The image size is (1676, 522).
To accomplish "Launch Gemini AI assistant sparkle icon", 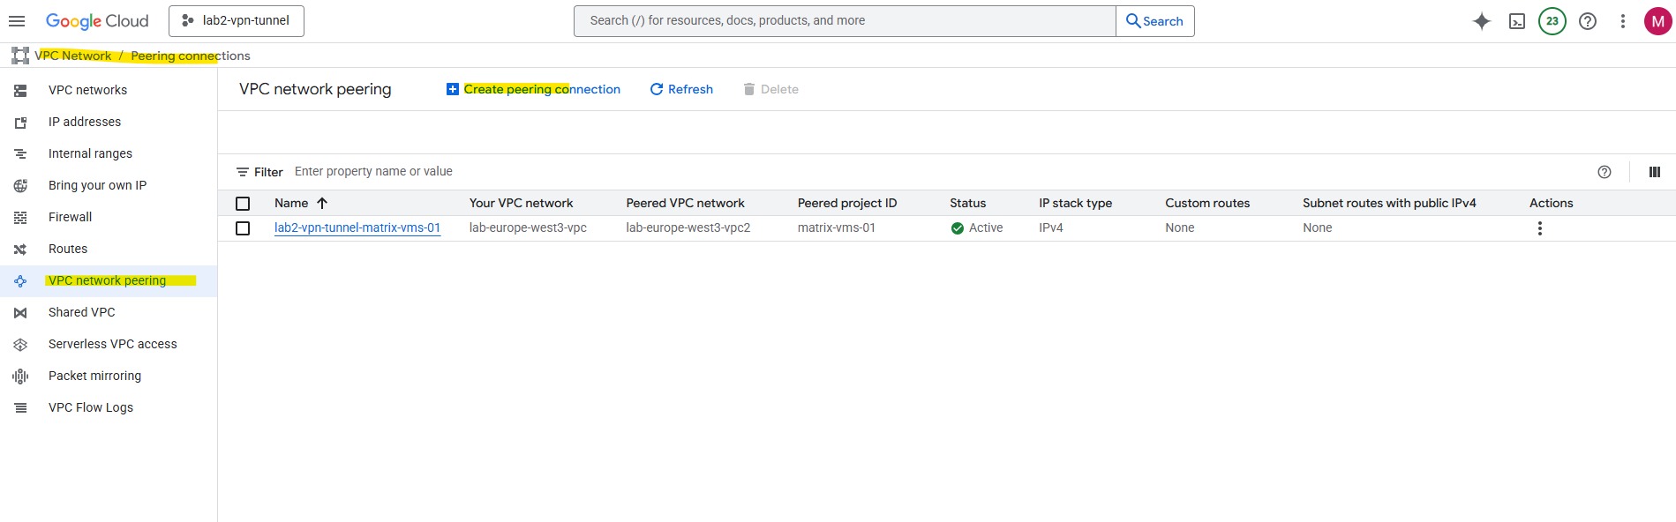I will pos(1481,21).
